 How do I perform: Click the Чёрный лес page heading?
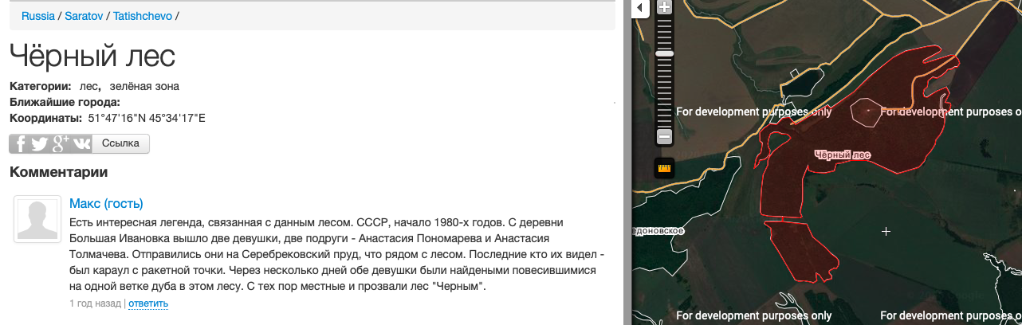point(92,57)
